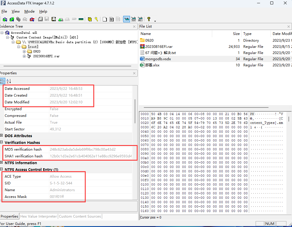Viewport: 292px width, 227px height.
Task: Toggle the TEXT view mode button
Action: (134, 19)
